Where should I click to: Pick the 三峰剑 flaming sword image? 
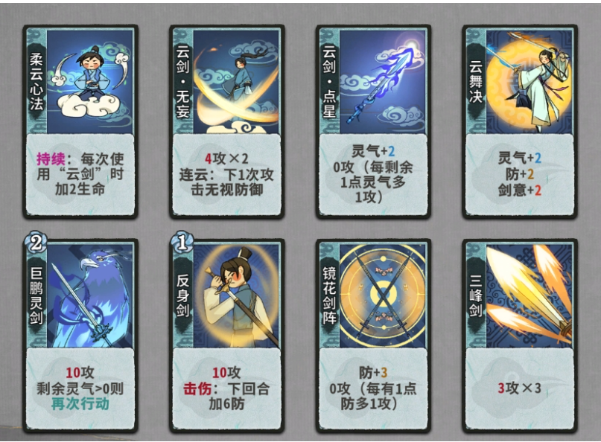[530, 296]
